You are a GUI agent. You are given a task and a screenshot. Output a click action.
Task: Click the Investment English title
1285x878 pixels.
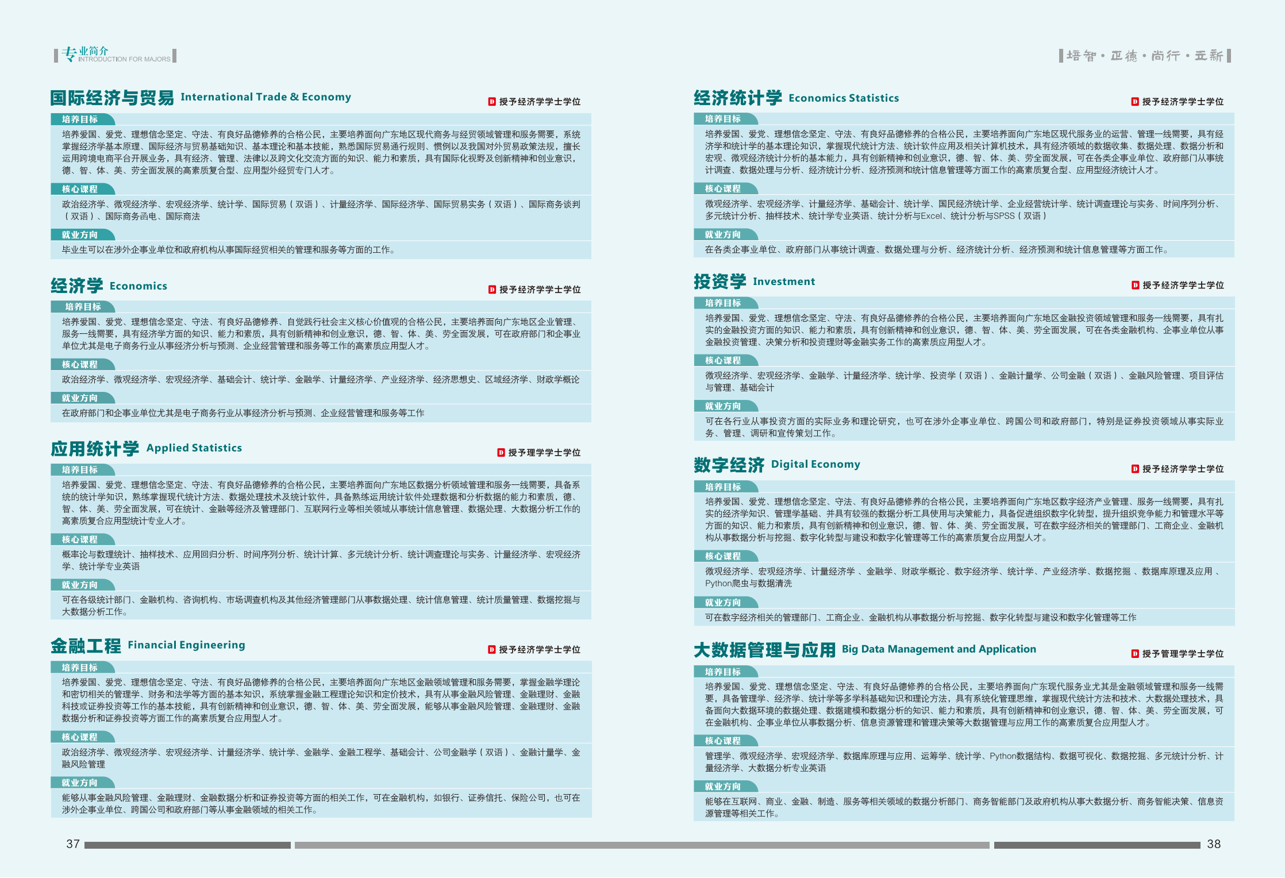coord(784,282)
